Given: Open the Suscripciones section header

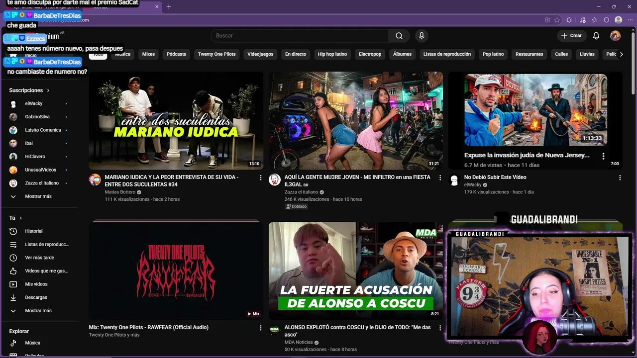Looking at the screenshot, I should tap(29, 90).
